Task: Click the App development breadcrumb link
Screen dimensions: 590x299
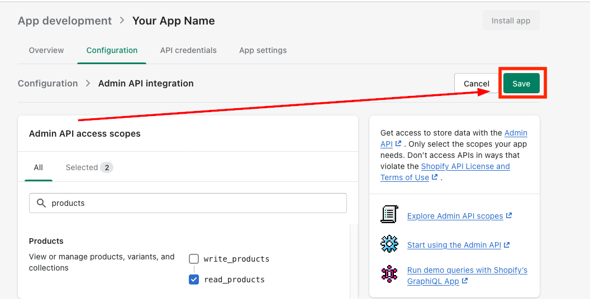Action: 65,21
